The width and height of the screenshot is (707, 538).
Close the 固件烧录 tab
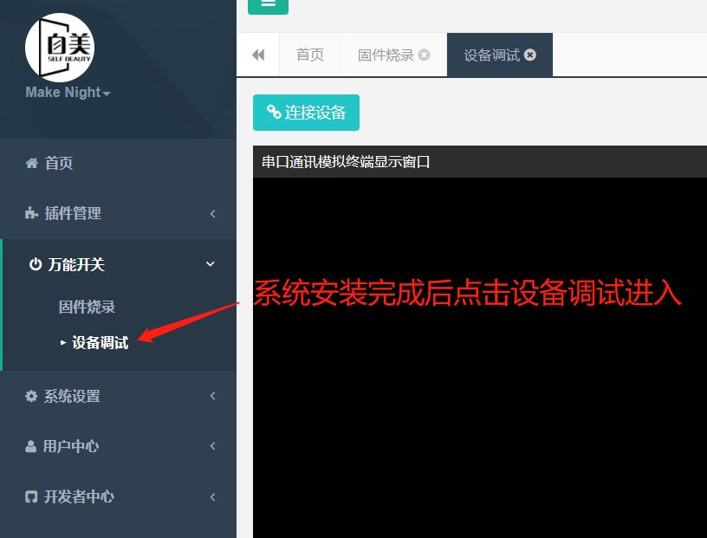424,55
